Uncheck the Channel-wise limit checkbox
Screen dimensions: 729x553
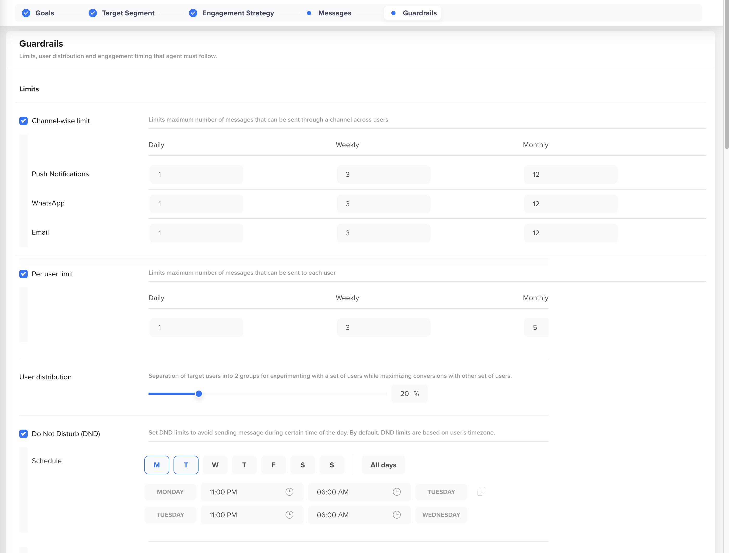(23, 121)
